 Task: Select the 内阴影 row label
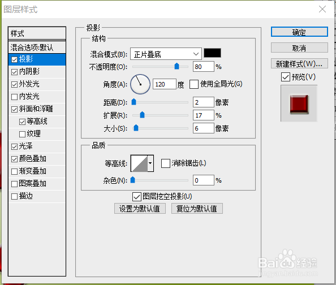(29, 72)
